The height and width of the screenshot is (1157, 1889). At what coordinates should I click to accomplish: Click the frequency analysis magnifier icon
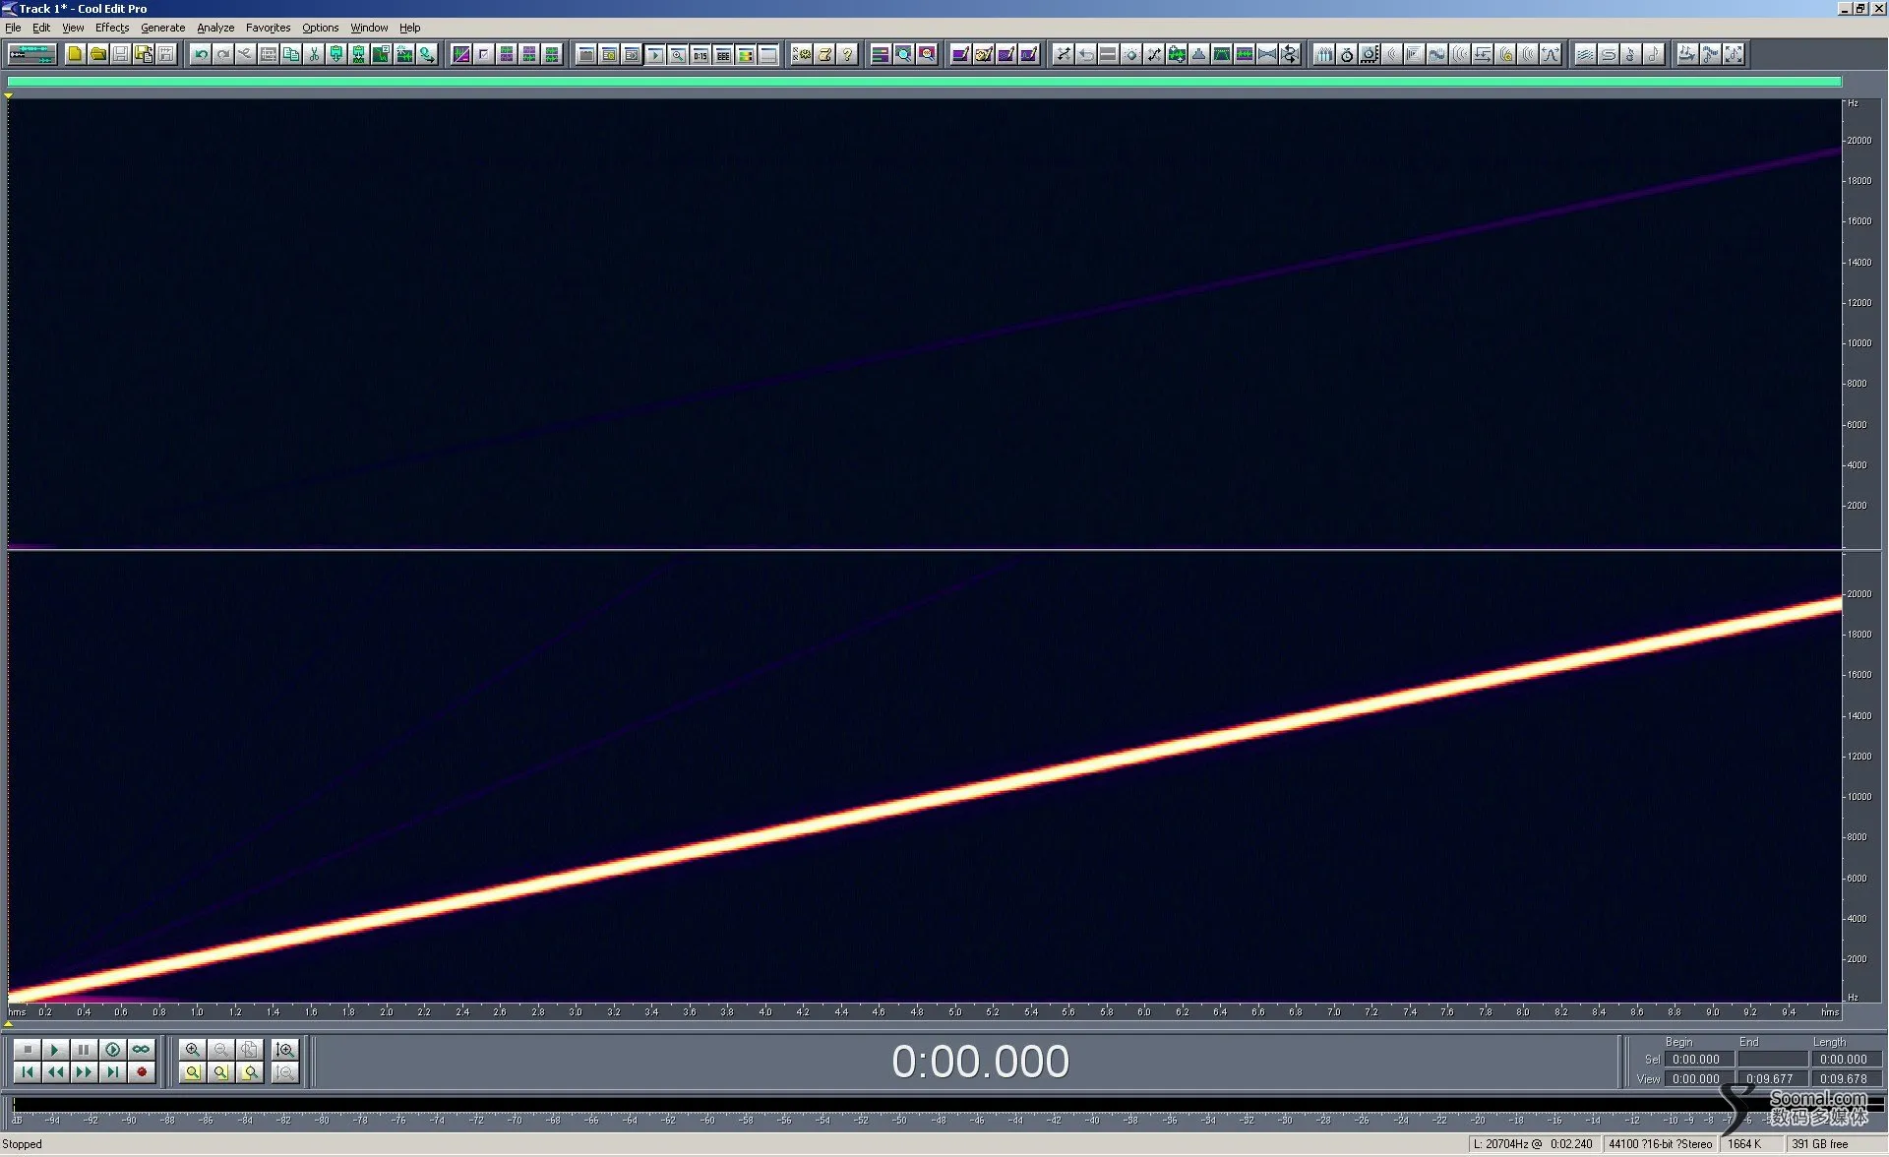point(903,54)
